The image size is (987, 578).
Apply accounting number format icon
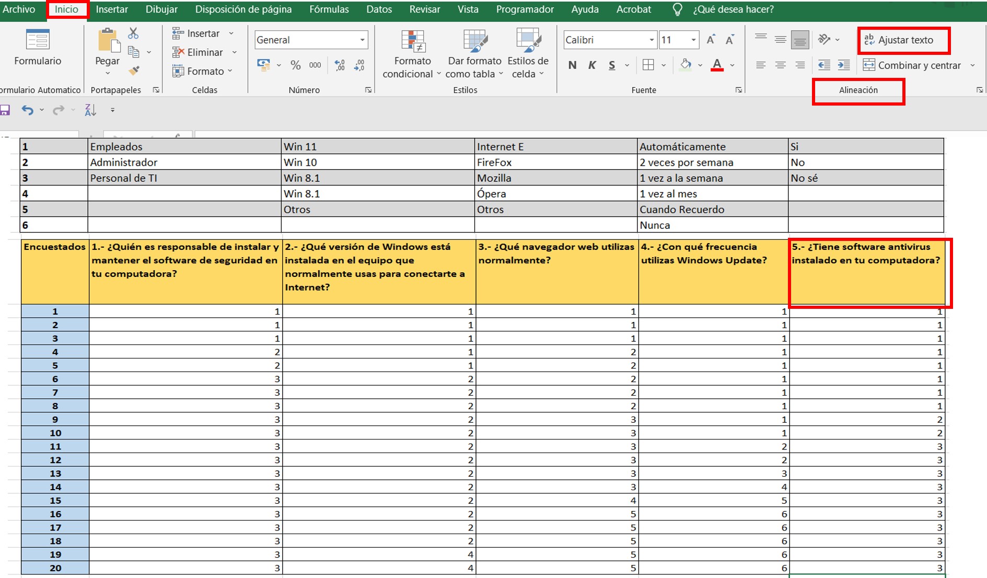(x=263, y=65)
